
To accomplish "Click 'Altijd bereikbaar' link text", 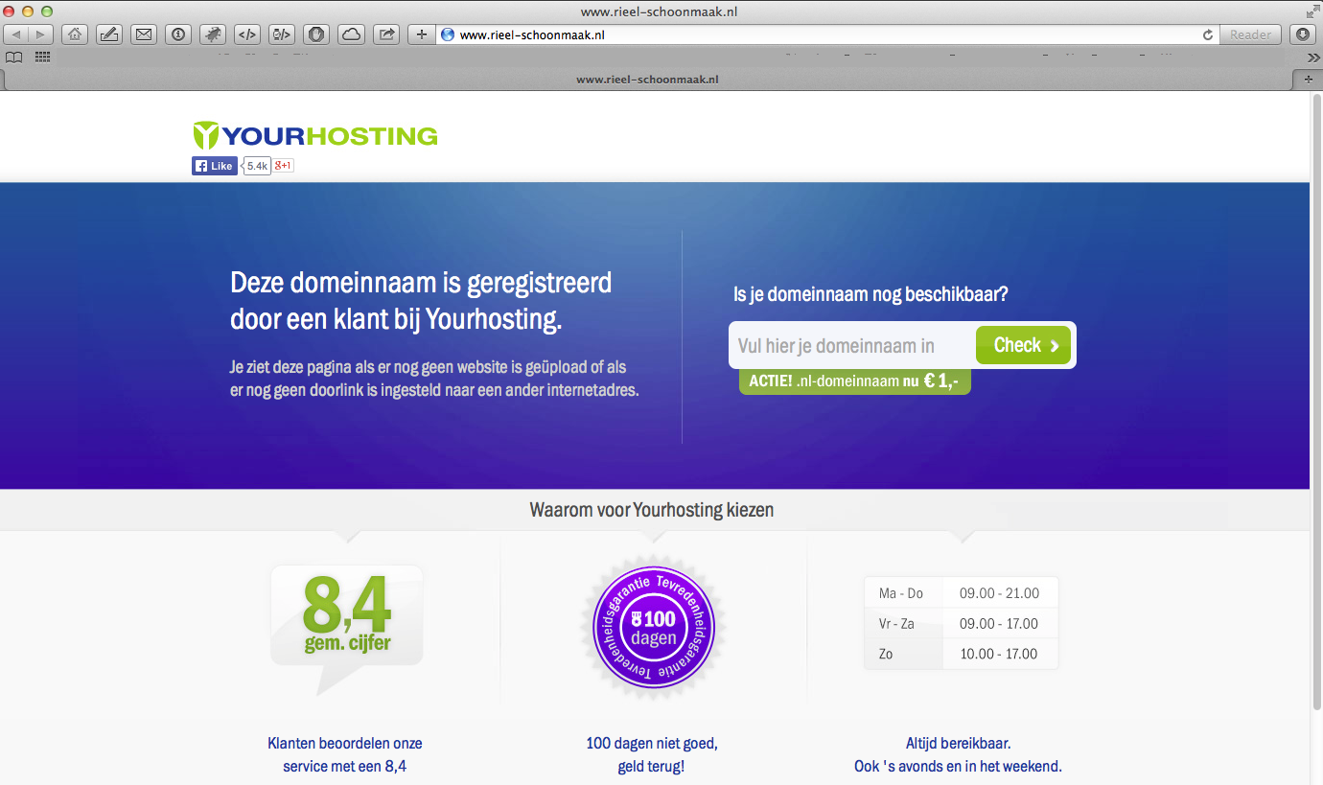I will (959, 743).
